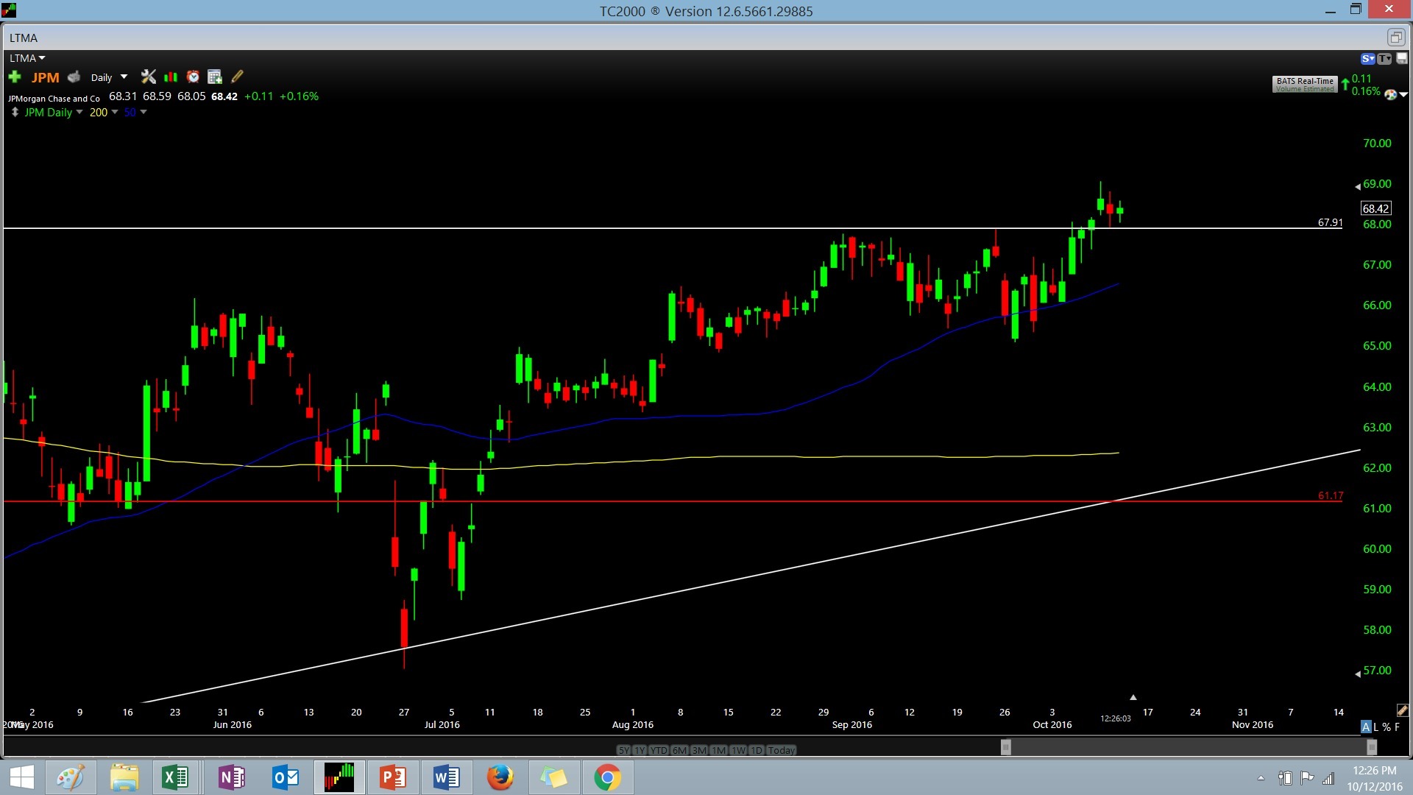Click the green plus add icon
This screenshot has height=795, width=1413.
[15, 77]
